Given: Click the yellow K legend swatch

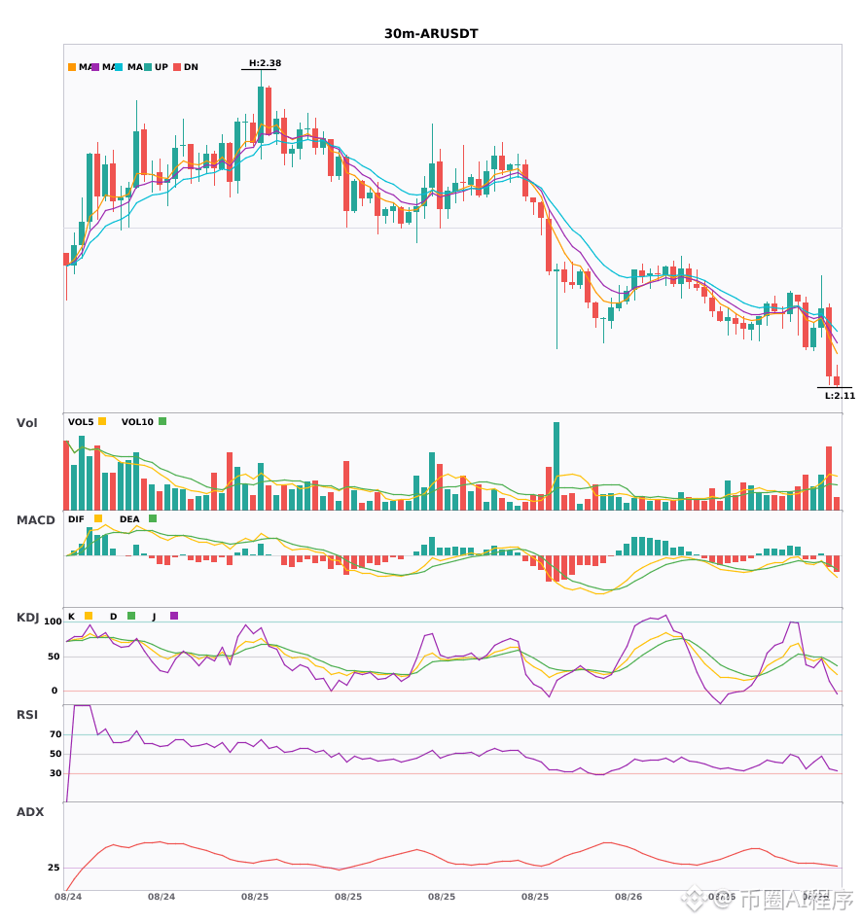Looking at the screenshot, I should point(89,616).
